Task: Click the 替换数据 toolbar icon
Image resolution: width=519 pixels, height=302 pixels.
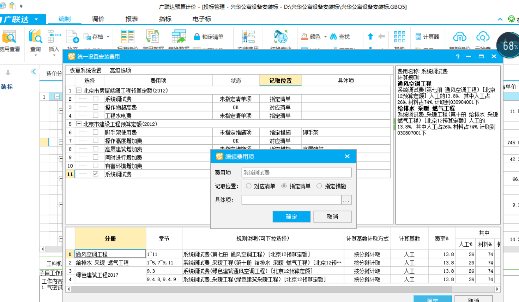Action: coord(179,37)
